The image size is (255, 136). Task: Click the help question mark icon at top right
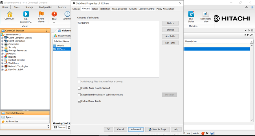[252, 7]
